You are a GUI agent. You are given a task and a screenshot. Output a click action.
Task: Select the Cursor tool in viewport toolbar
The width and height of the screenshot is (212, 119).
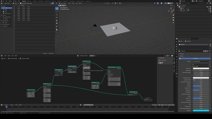click(57, 12)
